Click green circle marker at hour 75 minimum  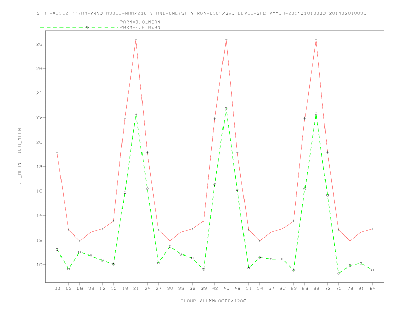339,273
